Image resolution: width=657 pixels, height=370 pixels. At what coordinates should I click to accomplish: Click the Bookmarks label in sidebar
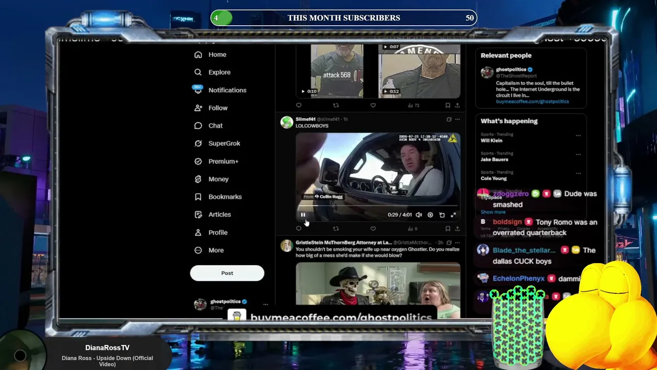(x=225, y=197)
